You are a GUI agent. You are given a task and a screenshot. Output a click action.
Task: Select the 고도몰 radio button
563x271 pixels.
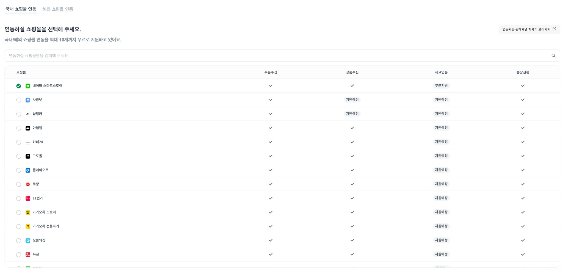[x=19, y=156]
